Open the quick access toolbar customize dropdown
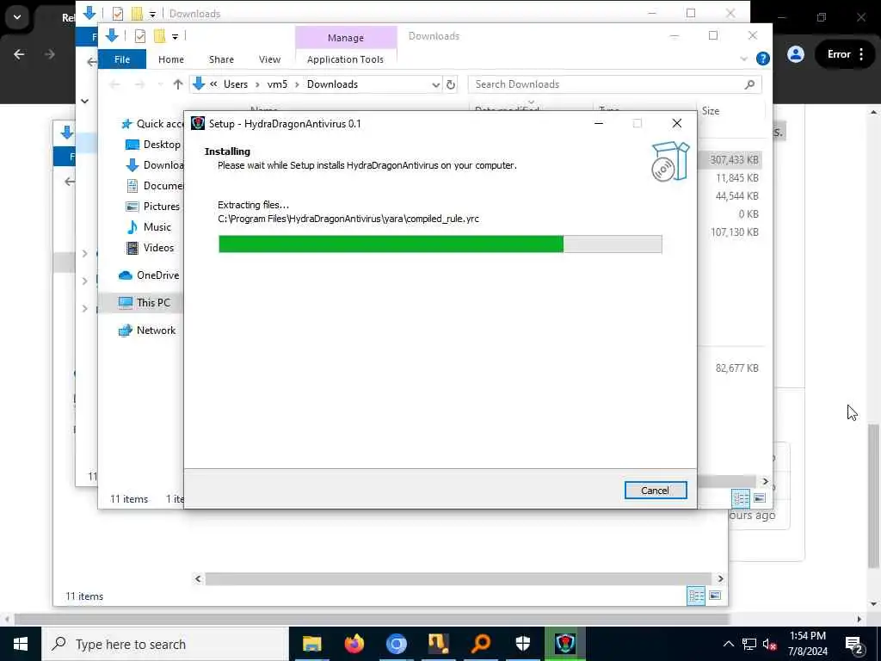Screen dimensions: 881x661 pyautogui.click(x=175, y=36)
